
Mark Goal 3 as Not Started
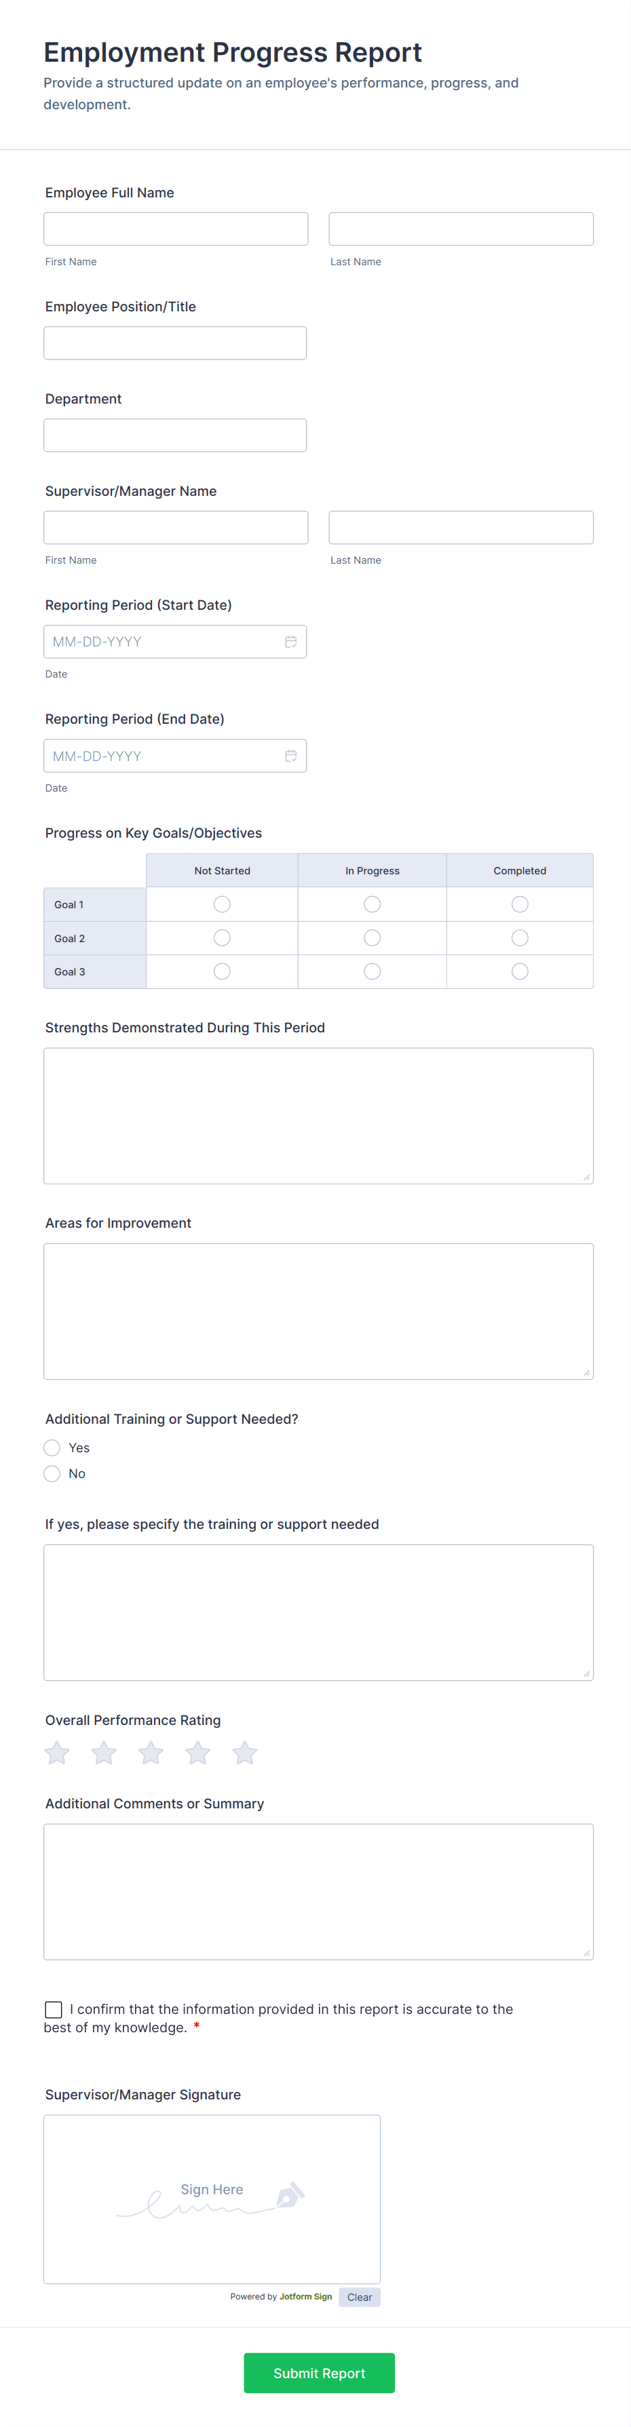221,971
